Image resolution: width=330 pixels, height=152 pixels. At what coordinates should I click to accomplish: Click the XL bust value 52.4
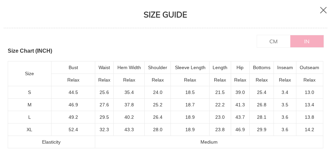pos(73,130)
